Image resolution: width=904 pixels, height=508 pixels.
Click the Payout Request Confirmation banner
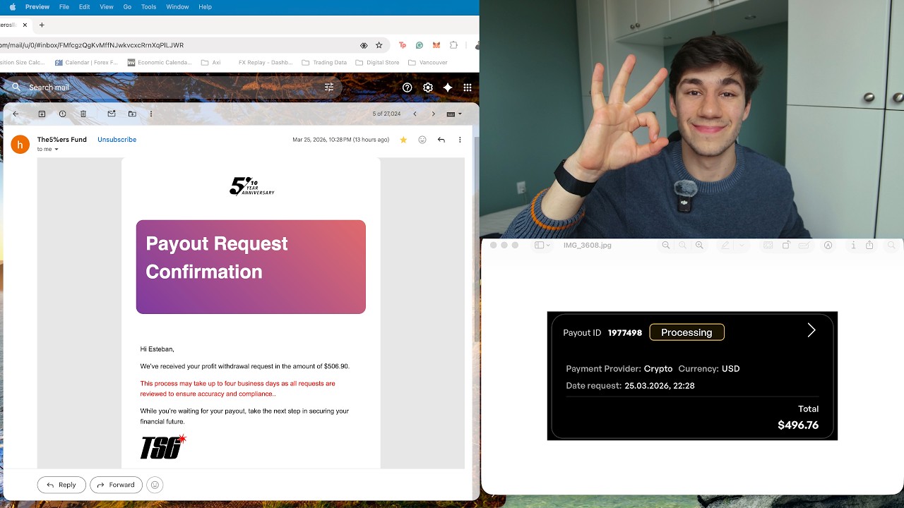pos(251,267)
